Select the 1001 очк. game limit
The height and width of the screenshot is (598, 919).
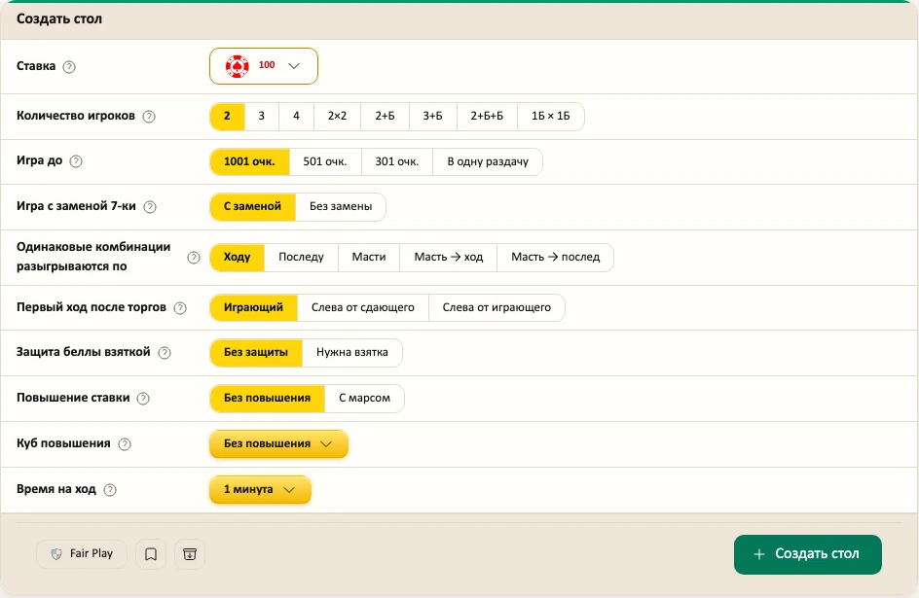(x=249, y=161)
